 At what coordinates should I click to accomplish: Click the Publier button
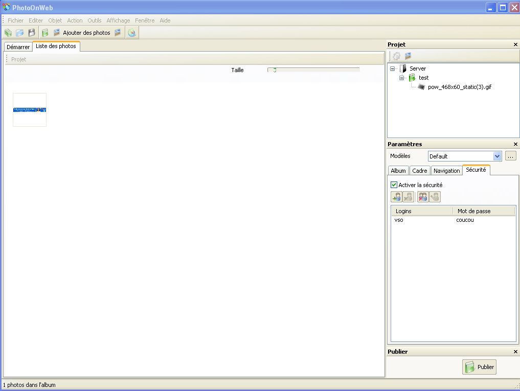click(x=479, y=367)
